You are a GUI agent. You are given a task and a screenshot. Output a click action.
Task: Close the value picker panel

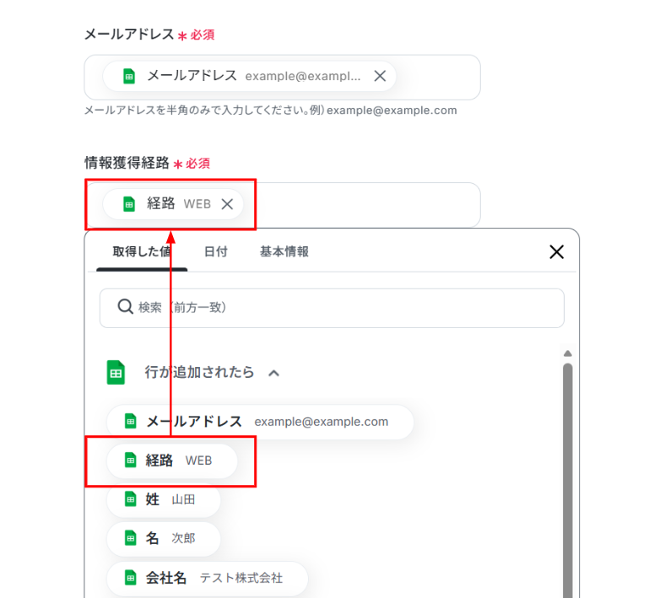[556, 251]
